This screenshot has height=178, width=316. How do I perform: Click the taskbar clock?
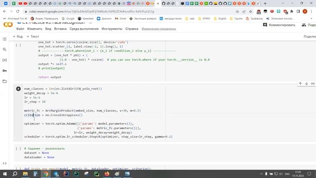298,174
